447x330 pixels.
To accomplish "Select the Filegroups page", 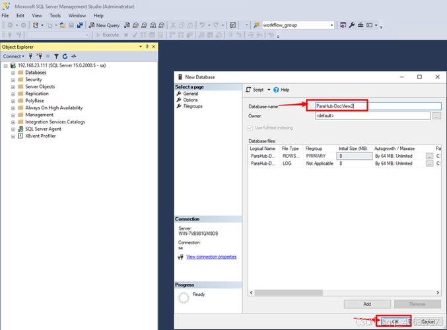I will point(193,106).
